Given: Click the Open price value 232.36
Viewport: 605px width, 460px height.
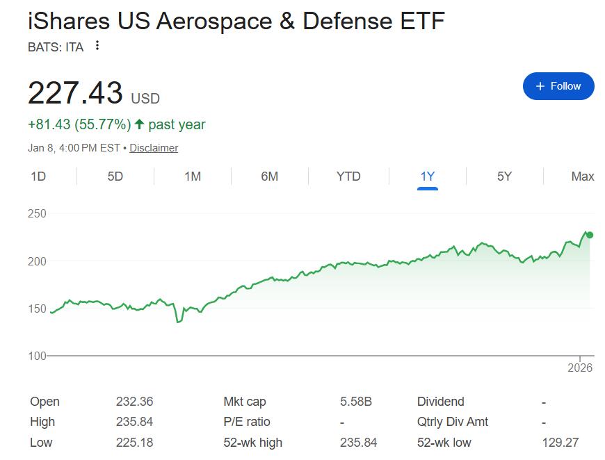Looking at the screenshot, I should coord(134,402).
